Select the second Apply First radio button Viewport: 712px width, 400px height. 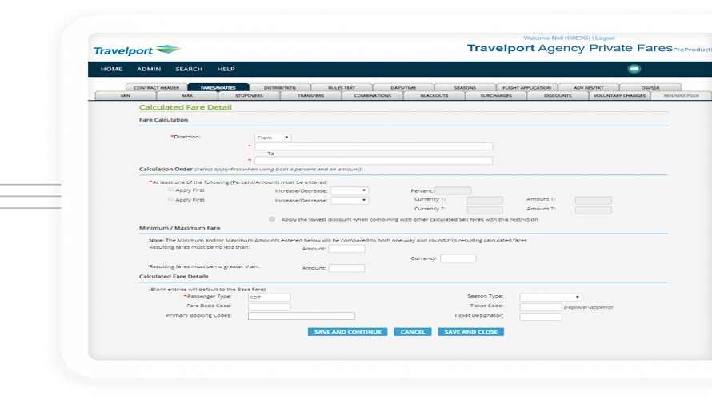[170, 199]
